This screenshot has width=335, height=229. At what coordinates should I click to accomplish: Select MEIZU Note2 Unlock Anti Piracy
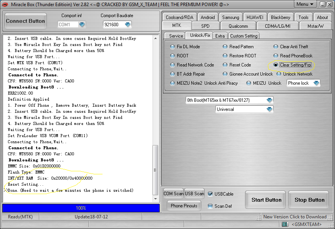point(172,83)
